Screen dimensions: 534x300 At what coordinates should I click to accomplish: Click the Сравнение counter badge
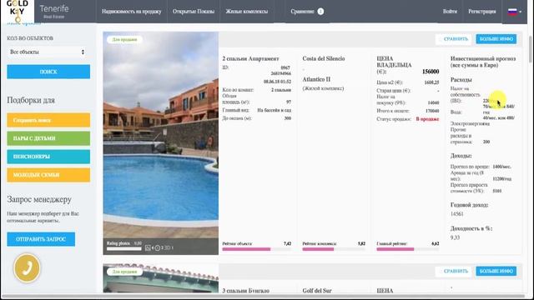point(320,12)
